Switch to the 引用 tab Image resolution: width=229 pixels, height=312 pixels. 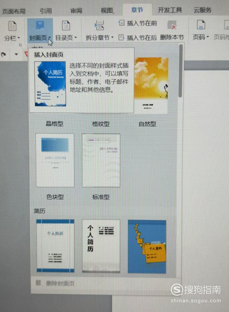coord(46,11)
